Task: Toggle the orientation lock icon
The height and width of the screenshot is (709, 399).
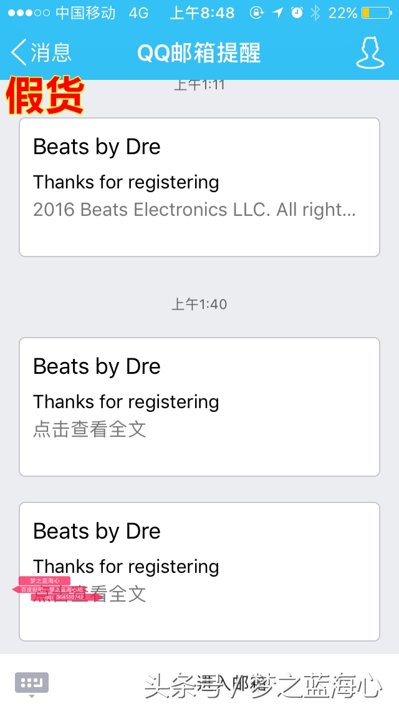Action: [257, 11]
